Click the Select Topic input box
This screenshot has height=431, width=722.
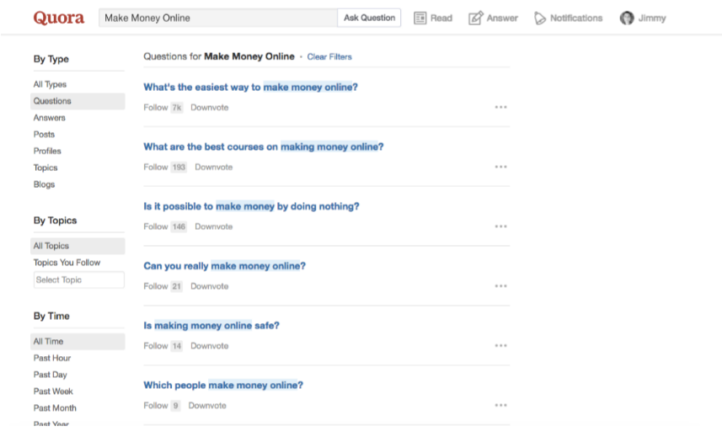pos(78,279)
